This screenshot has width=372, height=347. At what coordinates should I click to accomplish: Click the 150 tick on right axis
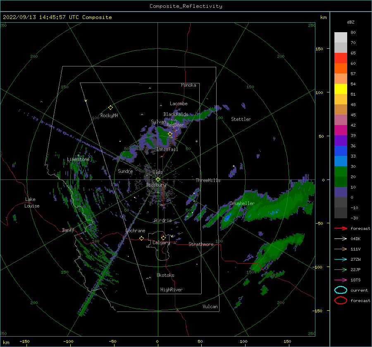pyautogui.click(x=319, y=49)
